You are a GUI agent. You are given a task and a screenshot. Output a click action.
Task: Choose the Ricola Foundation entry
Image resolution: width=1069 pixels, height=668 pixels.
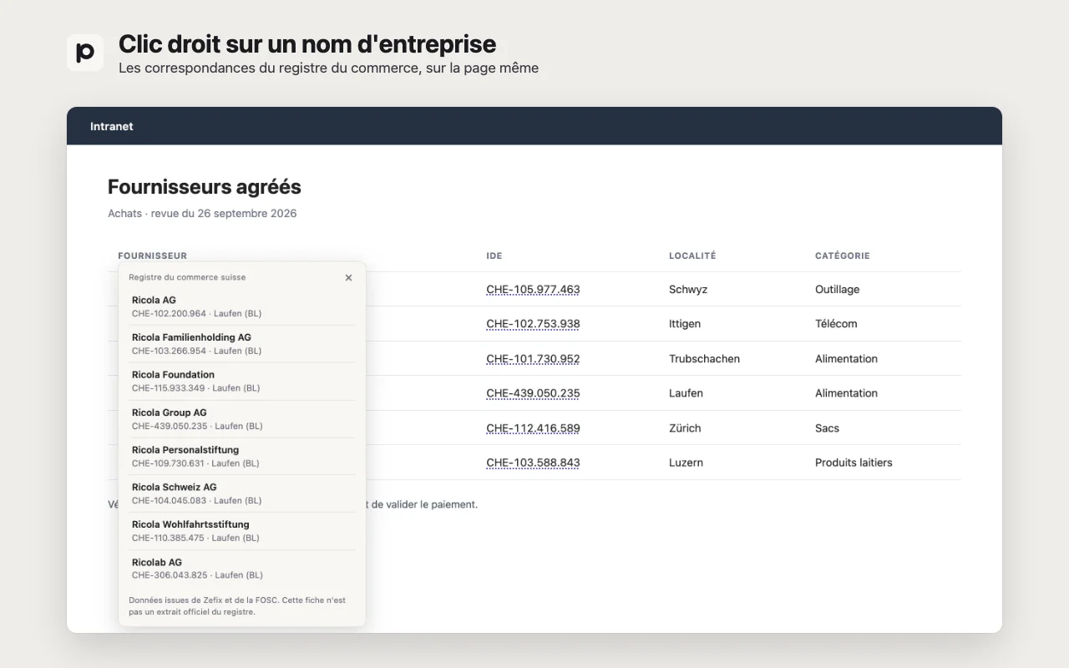pyautogui.click(x=242, y=382)
